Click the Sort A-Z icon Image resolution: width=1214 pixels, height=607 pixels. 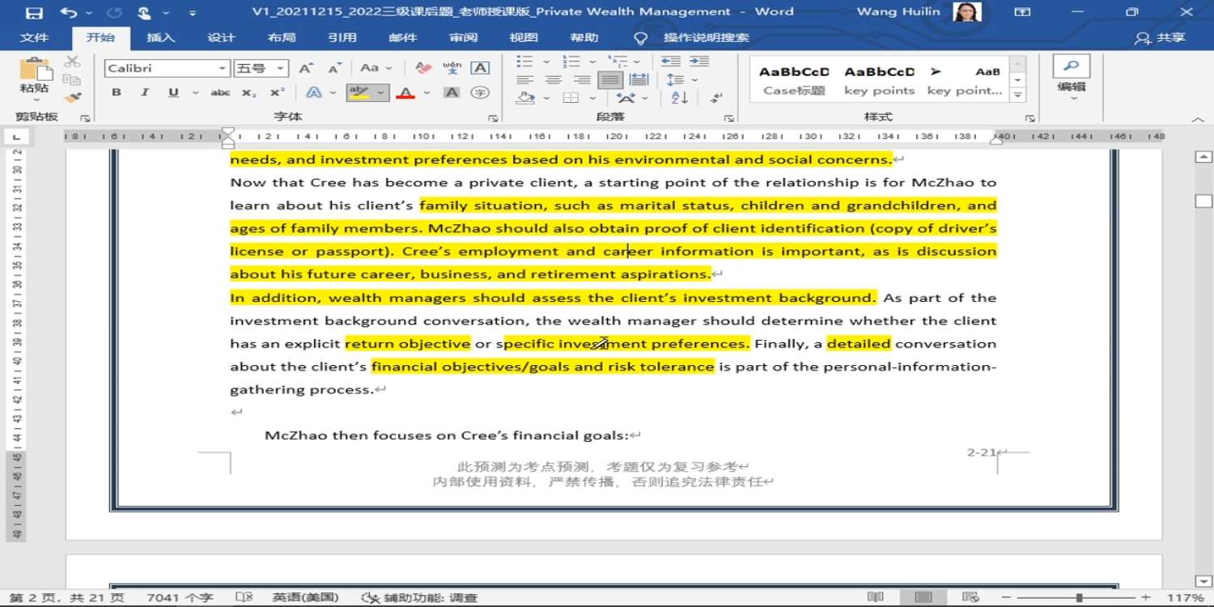point(680,98)
